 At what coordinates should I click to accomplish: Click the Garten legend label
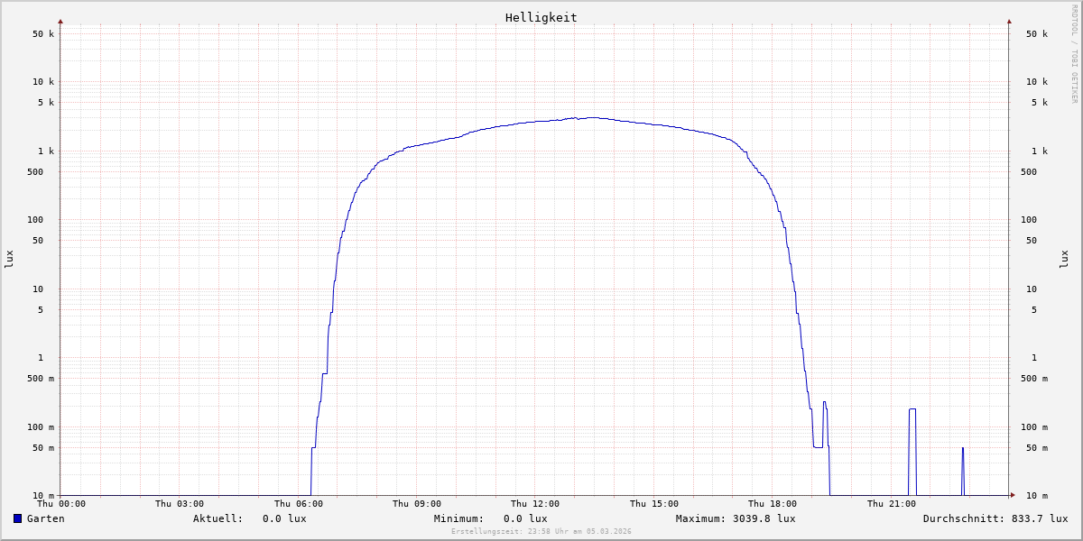pos(45,518)
